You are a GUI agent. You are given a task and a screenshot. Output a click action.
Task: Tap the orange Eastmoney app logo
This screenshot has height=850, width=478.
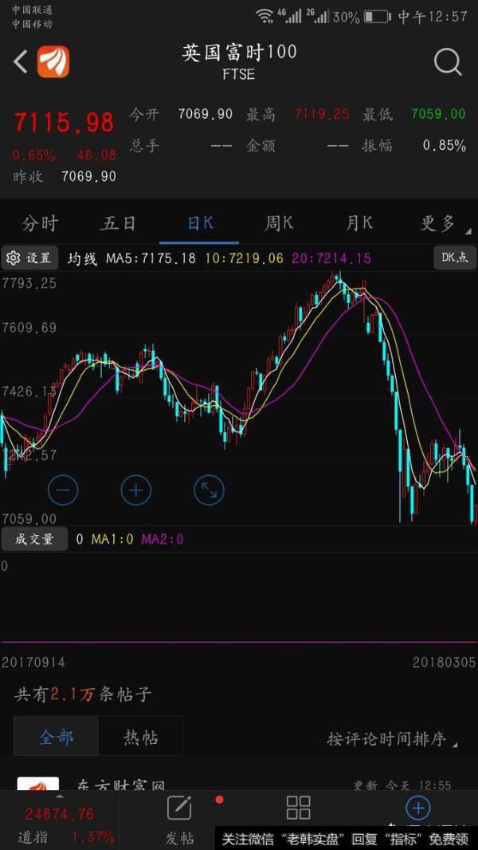[x=53, y=62]
